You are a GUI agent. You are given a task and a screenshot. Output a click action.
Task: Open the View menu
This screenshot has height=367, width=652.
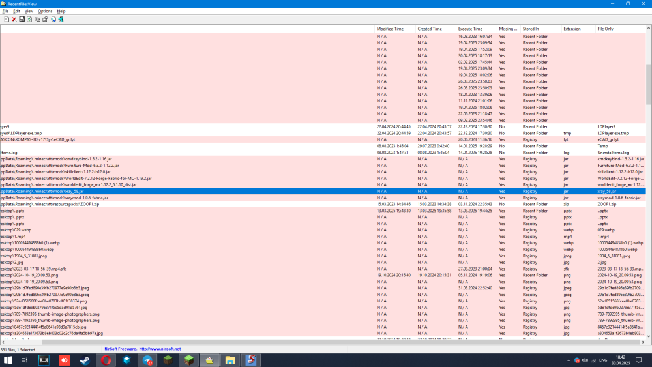(29, 11)
